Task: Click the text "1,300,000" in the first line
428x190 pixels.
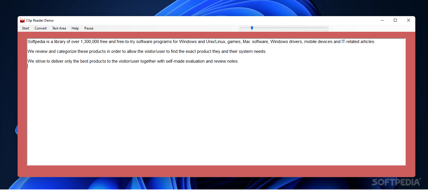Action: [x=90, y=42]
